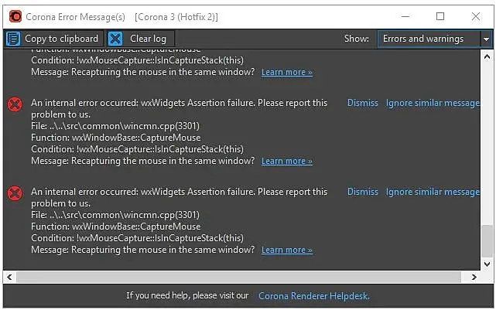Click the bottom red error icon
The height and width of the screenshot is (310, 496).
[14, 192]
